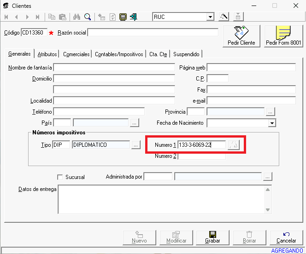Click the Razón social text field
This screenshot has width=306, height=254.
(x=153, y=33)
